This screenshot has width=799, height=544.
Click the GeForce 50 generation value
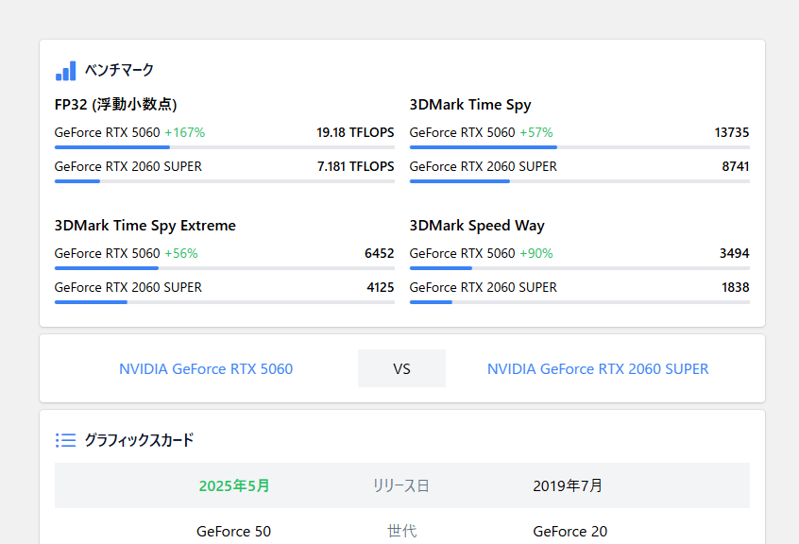(234, 532)
